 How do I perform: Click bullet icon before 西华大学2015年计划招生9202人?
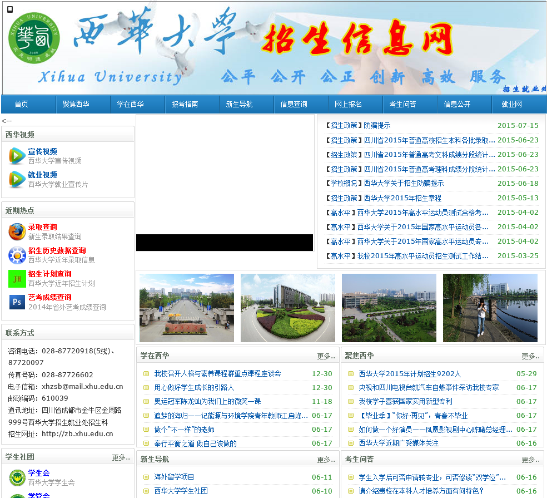351,374
